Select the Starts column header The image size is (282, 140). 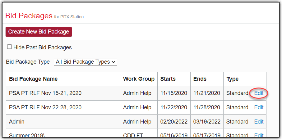[x=168, y=79]
